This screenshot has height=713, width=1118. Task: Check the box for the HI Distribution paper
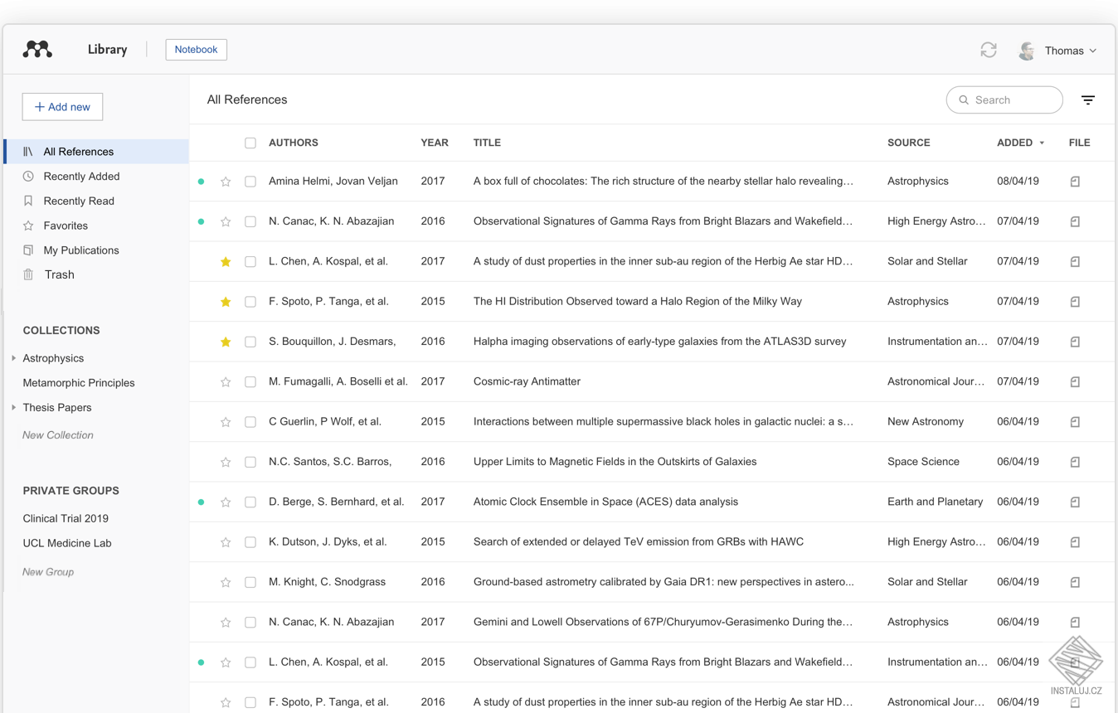(x=250, y=301)
